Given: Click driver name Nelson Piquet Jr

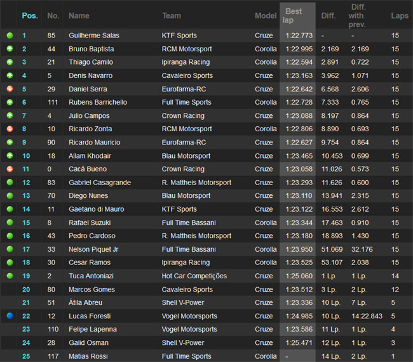Looking at the screenshot, I should coord(93,249).
